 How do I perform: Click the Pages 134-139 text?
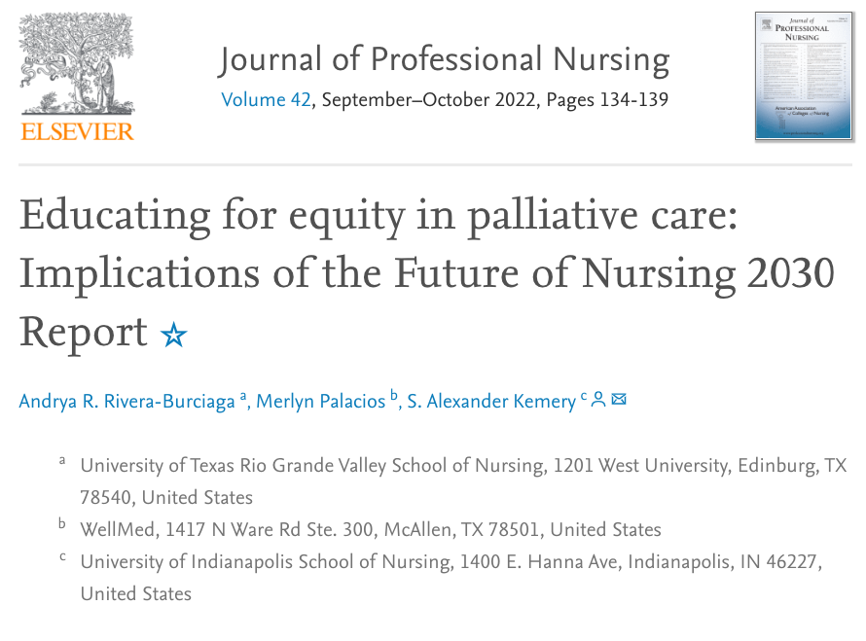[607, 100]
